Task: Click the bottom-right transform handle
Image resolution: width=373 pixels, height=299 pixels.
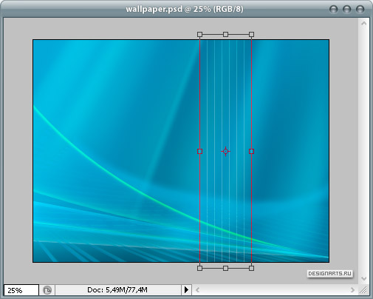Action: [251, 268]
